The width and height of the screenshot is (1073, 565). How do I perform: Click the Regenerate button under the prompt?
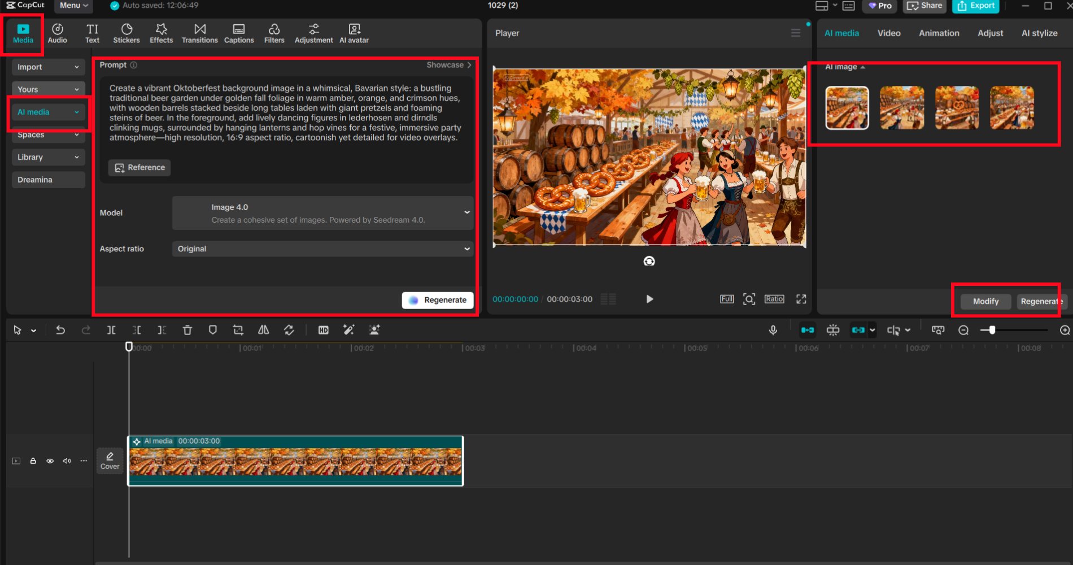pos(437,300)
